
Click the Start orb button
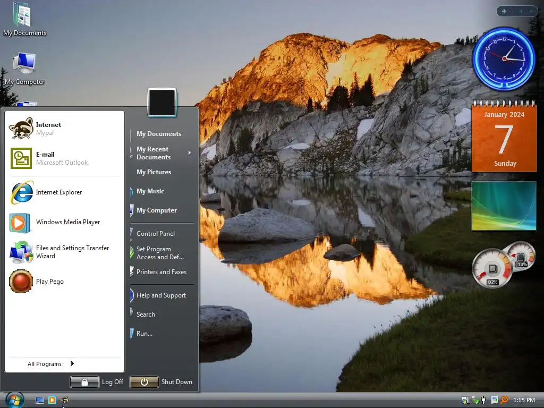coord(14,399)
